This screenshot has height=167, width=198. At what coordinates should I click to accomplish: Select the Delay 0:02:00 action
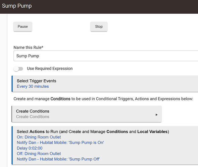(30, 148)
